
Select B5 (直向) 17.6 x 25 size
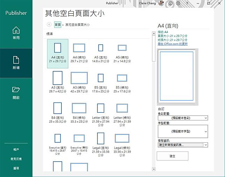tap(101, 83)
